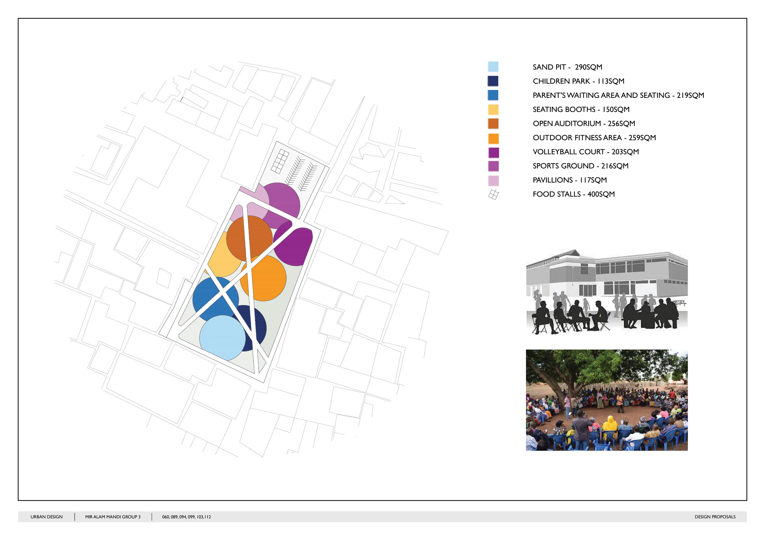Click the 'URBAN DESIGN' footer label
The width and height of the screenshot is (765, 540).
coord(47,517)
